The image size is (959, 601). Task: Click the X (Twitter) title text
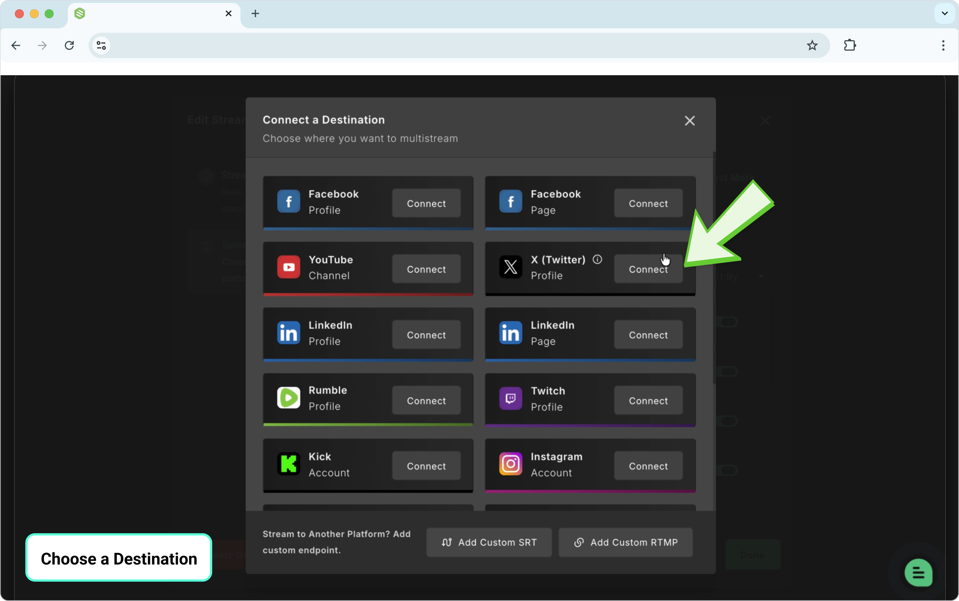(558, 260)
